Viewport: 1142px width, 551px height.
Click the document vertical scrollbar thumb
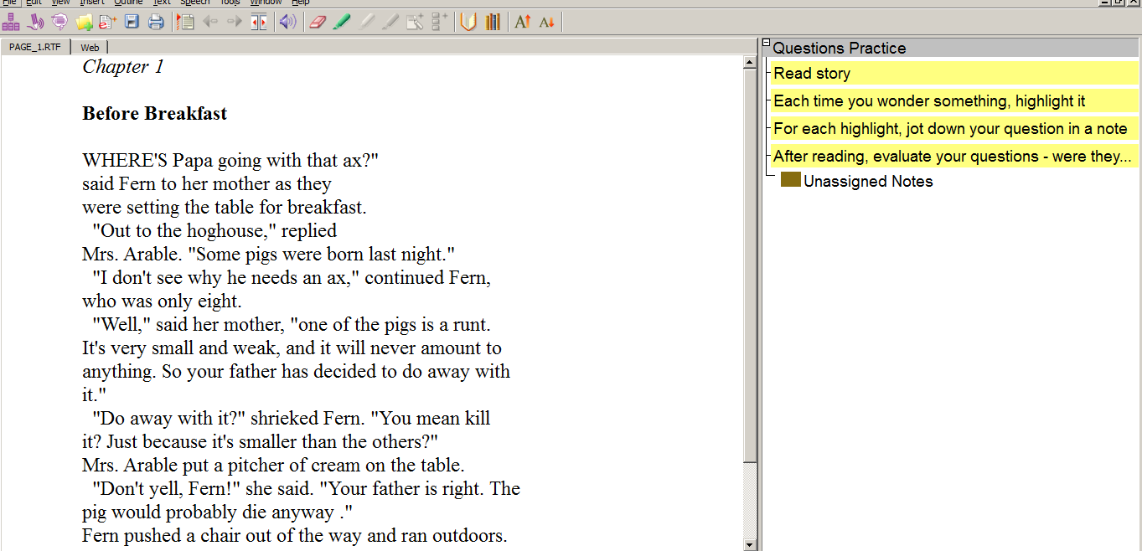(x=750, y=265)
